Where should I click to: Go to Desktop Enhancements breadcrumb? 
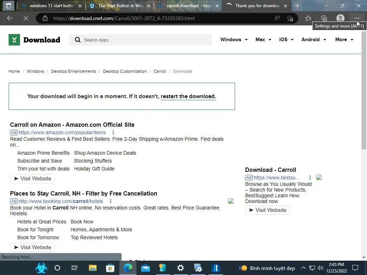point(73,71)
